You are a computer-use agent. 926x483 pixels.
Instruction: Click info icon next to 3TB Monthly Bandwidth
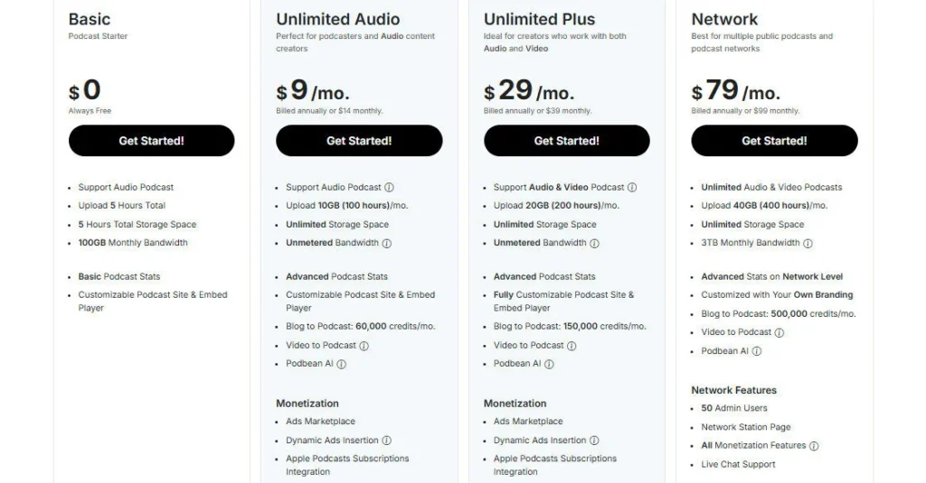(808, 244)
